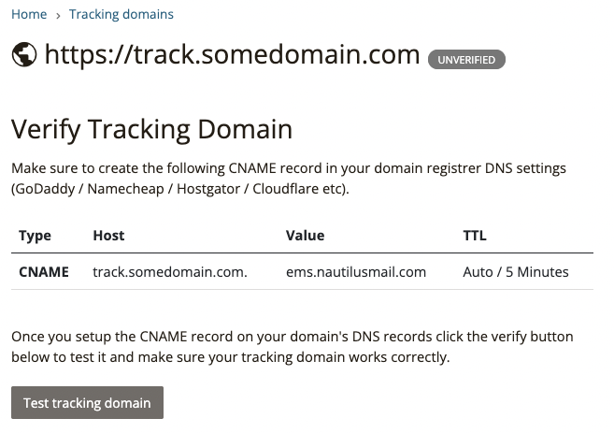Click the globe icon beside the domain URL

click(23, 55)
